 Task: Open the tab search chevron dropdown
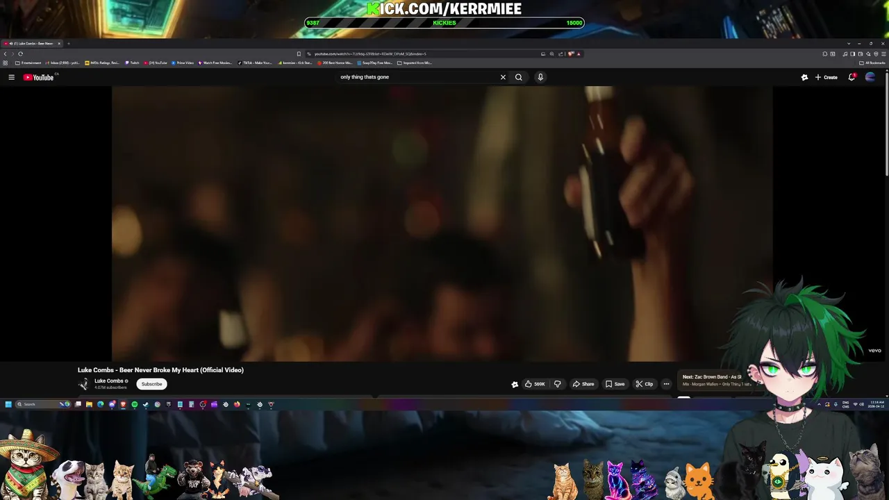849,43
